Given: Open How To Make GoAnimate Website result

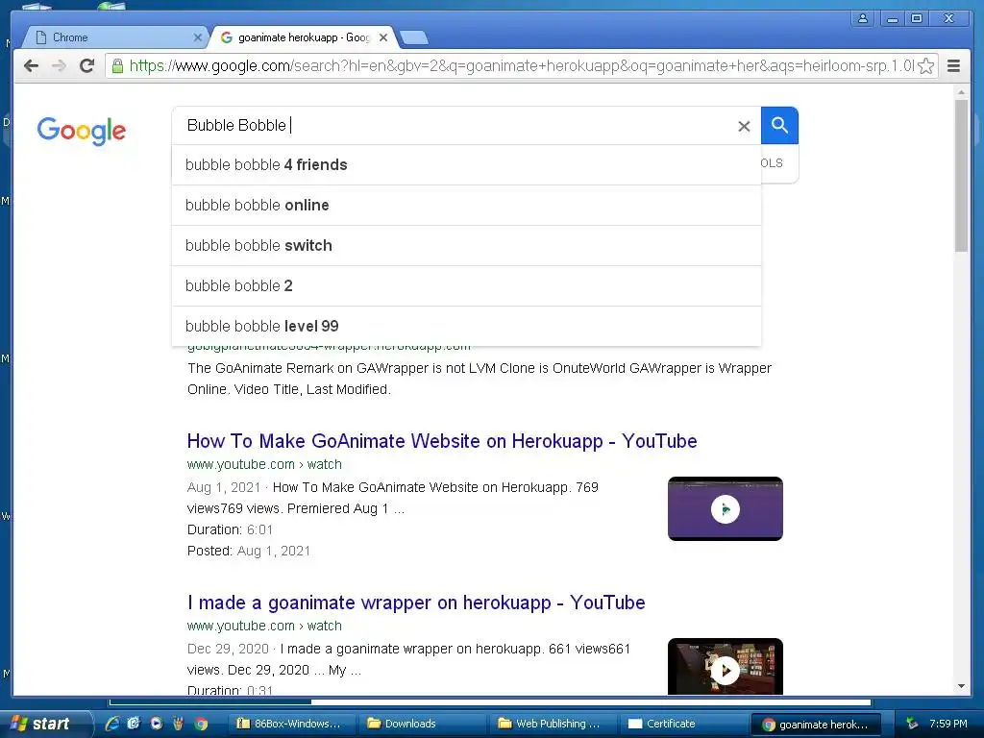Looking at the screenshot, I should (442, 441).
